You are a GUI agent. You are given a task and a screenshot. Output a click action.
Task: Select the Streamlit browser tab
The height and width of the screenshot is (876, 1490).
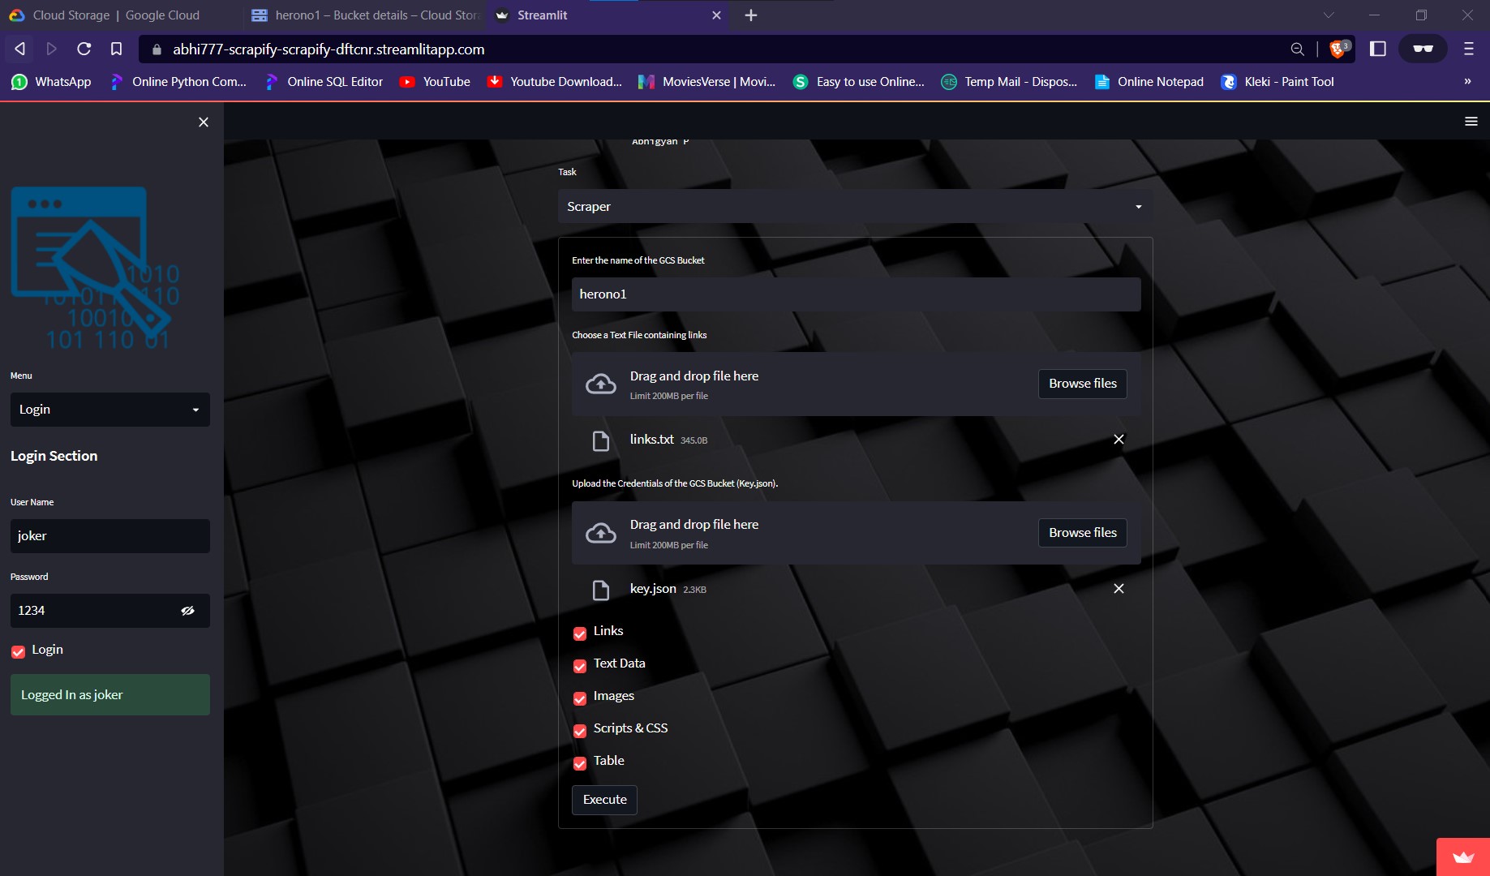click(600, 15)
